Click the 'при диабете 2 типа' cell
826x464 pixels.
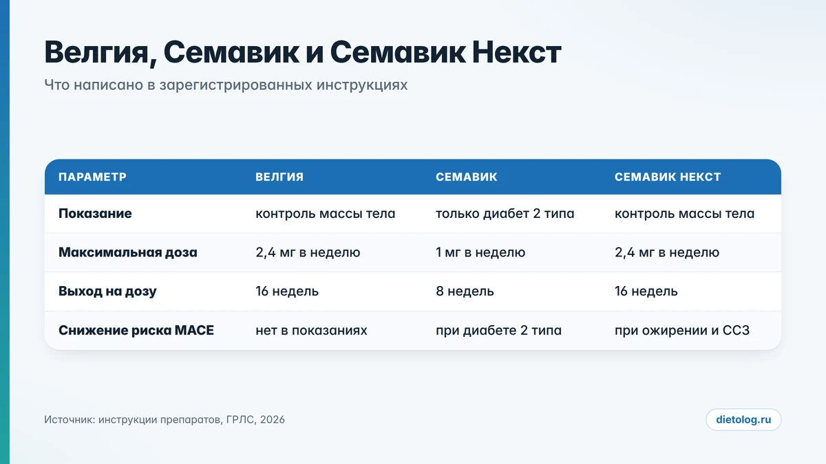pos(498,331)
